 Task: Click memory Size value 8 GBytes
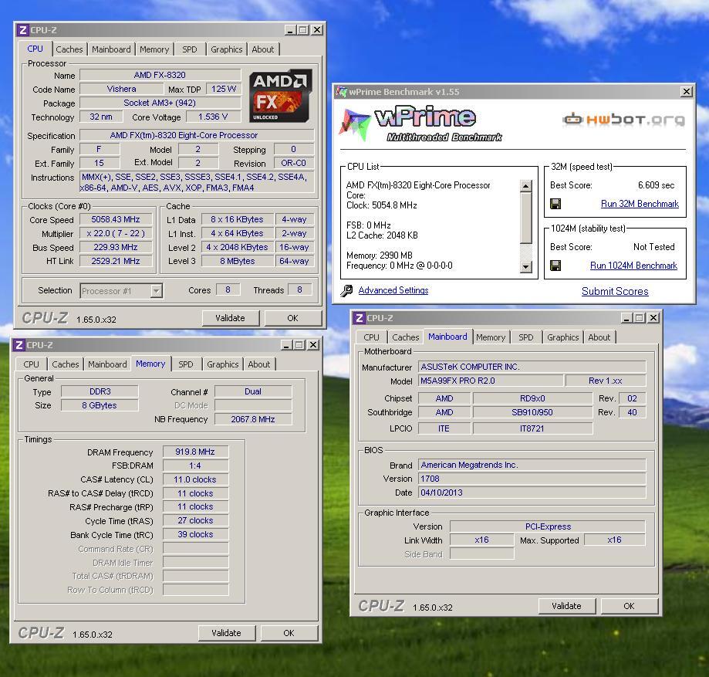(100, 405)
